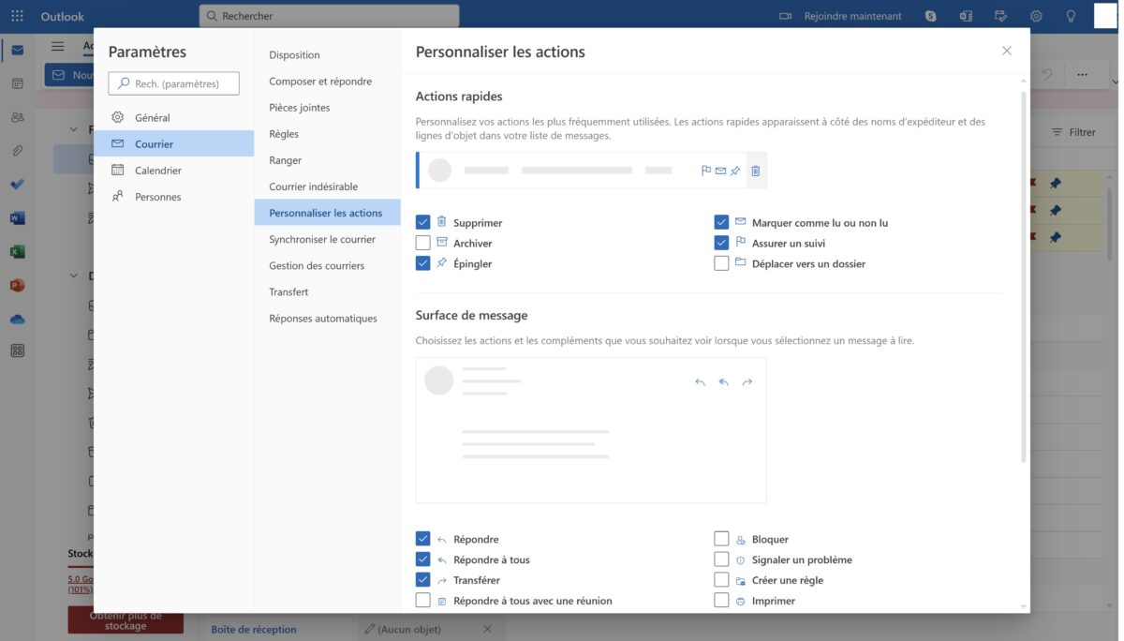The height and width of the screenshot is (641, 1124).
Task: Click reply arrow in message surface preview
Action: (700, 382)
